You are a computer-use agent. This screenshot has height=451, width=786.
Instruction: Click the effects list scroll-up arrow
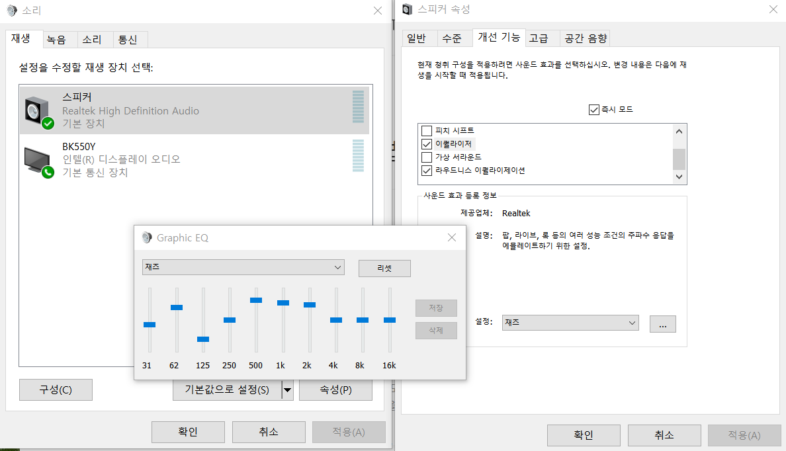coord(679,132)
